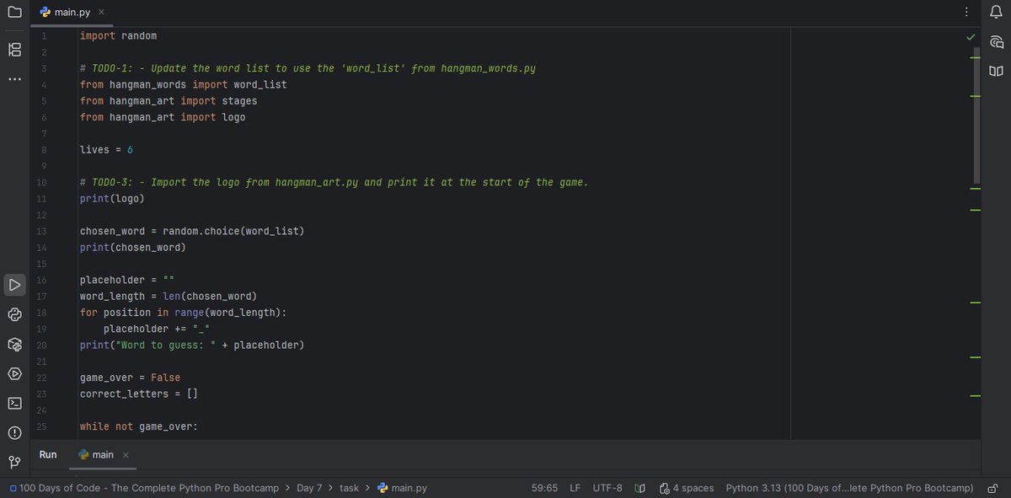Screen dimensions: 1011x498
Task: Open the Problems tool window
Action: [x=14, y=432]
